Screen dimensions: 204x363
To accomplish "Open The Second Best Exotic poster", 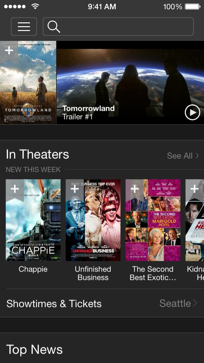I will (153, 220).
